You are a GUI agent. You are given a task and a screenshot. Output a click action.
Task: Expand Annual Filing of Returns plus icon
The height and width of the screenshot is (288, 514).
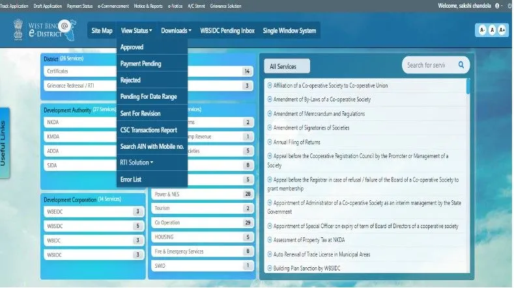270,142
